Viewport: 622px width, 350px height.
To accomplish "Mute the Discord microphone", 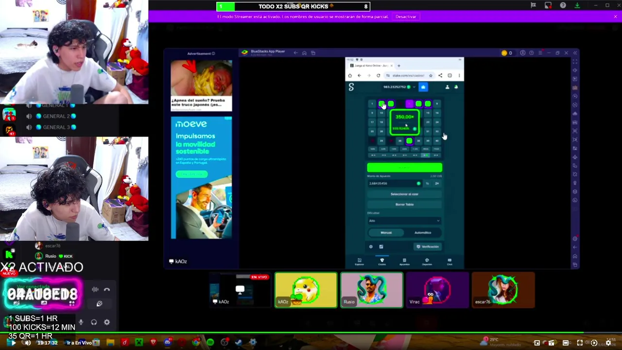I will [81, 322].
